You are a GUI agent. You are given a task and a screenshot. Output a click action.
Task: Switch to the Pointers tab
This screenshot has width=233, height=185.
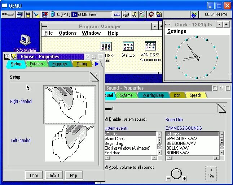coord(36,64)
